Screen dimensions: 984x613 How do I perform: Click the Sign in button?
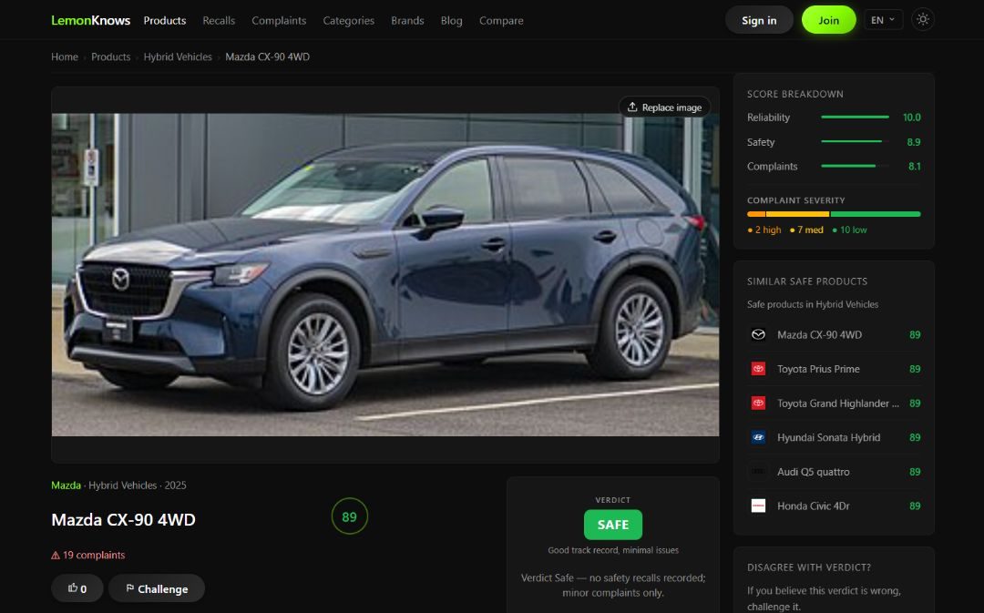[759, 20]
